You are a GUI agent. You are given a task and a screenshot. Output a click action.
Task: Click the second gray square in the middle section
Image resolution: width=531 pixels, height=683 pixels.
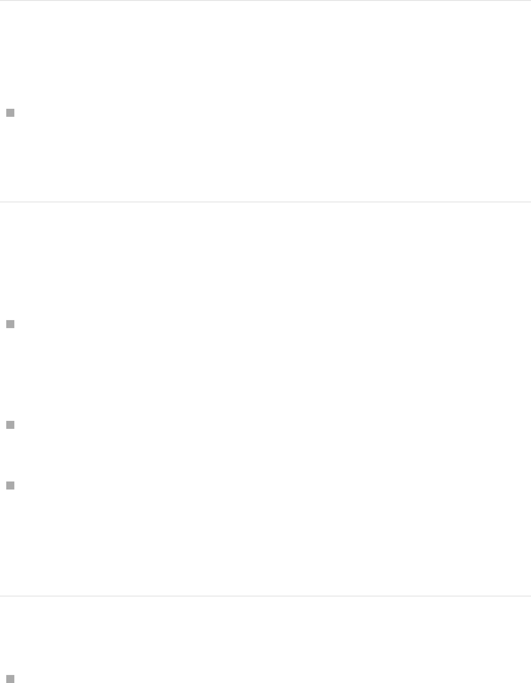[x=10, y=425]
